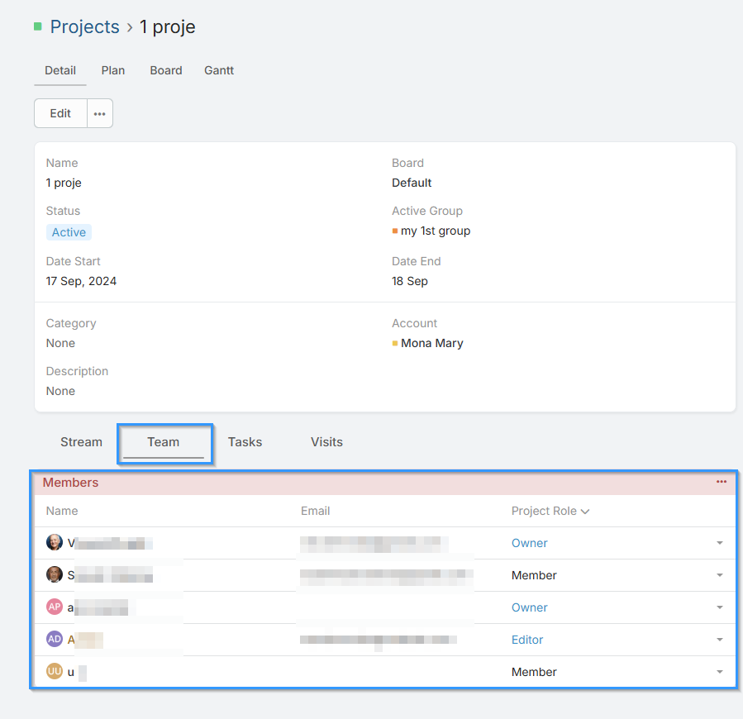Open the Projects breadcrumb link

click(x=85, y=27)
